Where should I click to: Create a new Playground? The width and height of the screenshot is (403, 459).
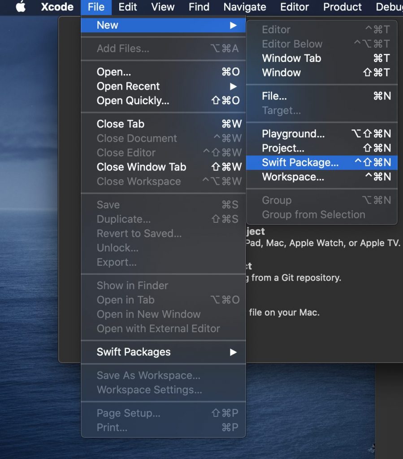pyautogui.click(x=294, y=134)
